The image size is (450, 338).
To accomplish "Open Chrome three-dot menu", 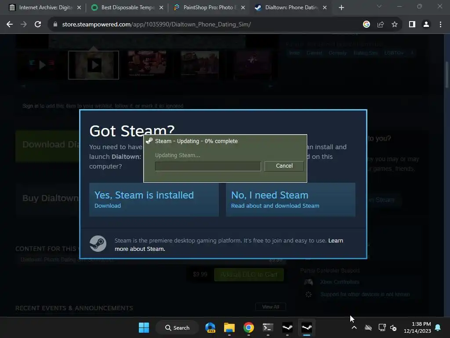I will click(x=440, y=25).
